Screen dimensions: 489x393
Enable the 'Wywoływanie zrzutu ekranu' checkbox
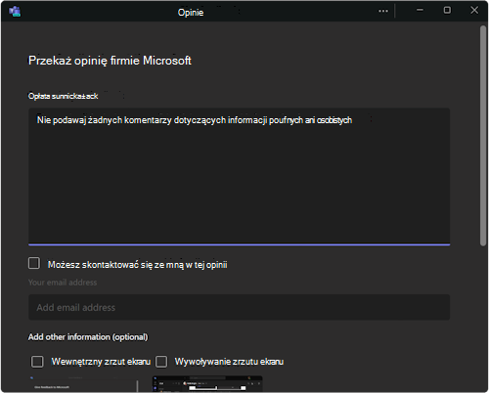pyautogui.click(x=161, y=362)
